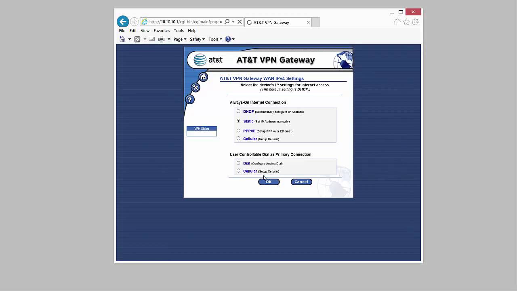The height and width of the screenshot is (291, 517).
Task: Click the 'AT&T VPN Gateway WAN IPv4 Settings' heading
Action: click(x=262, y=78)
